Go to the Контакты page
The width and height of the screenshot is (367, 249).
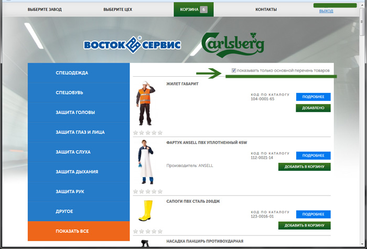pos(266,9)
